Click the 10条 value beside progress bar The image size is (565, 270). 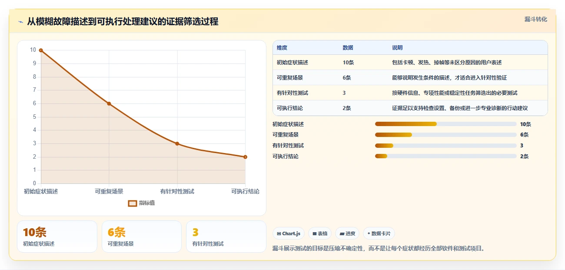pyautogui.click(x=525, y=124)
